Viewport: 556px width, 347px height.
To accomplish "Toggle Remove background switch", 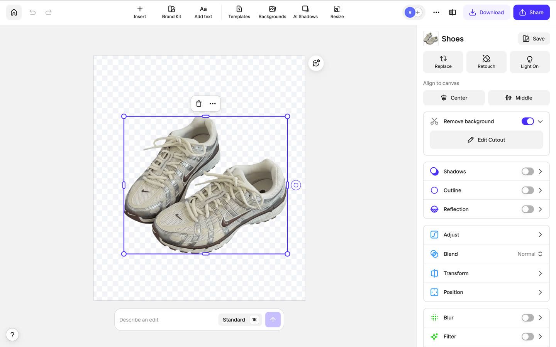I will (x=527, y=121).
